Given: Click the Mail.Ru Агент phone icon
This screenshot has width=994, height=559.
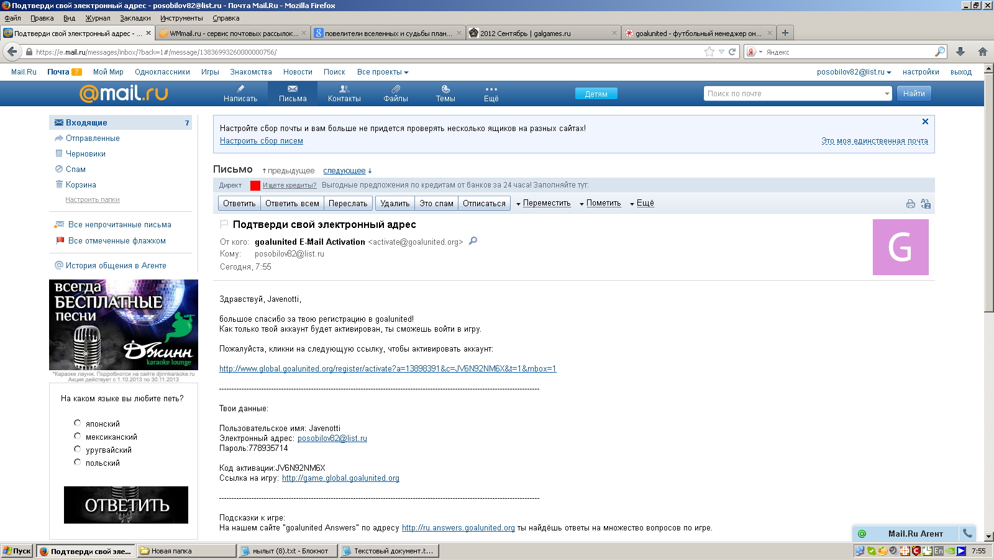Looking at the screenshot, I should tap(967, 533).
